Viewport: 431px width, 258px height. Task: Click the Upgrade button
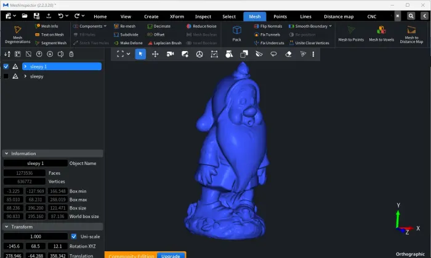(x=171, y=256)
